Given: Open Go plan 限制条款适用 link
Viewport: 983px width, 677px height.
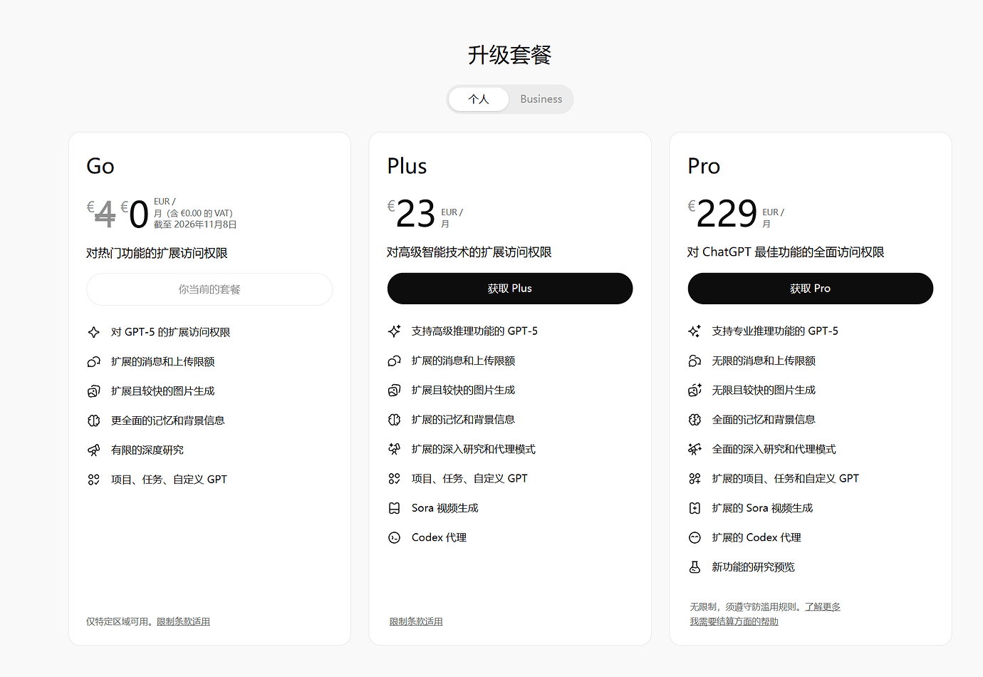Looking at the screenshot, I should point(183,621).
